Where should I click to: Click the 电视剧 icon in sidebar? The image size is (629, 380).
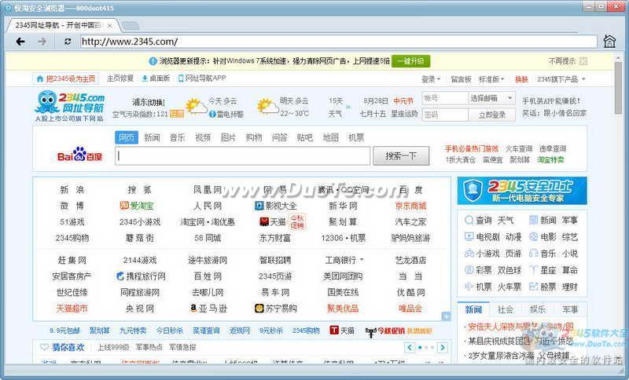tap(469, 236)
